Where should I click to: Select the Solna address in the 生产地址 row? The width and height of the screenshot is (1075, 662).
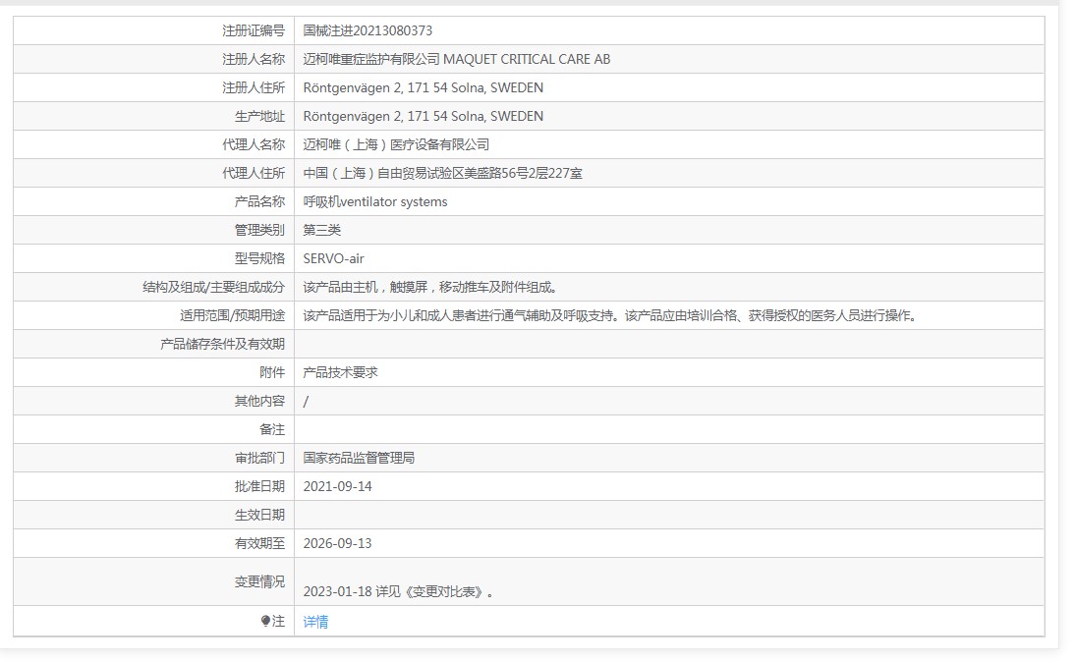[x=423, y=117]
